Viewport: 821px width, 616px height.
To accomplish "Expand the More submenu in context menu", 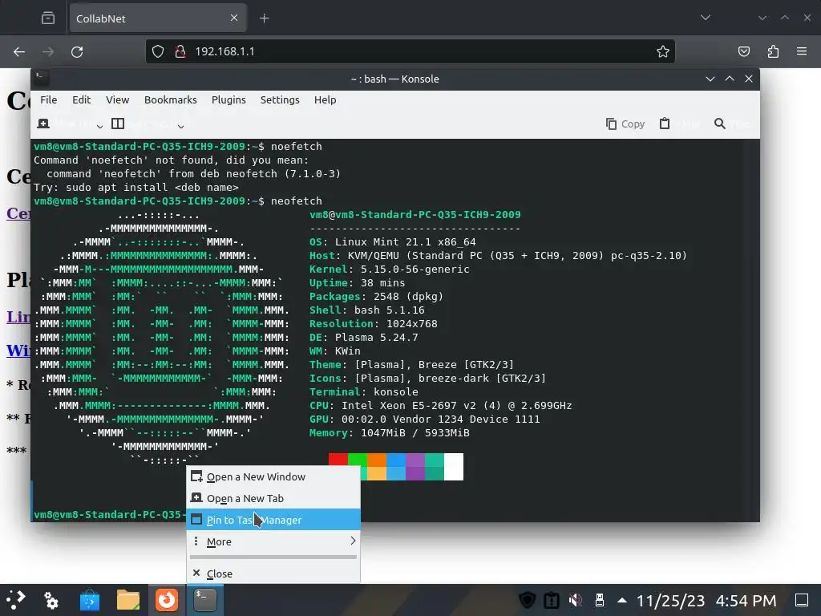I will (x=273, y=541).
